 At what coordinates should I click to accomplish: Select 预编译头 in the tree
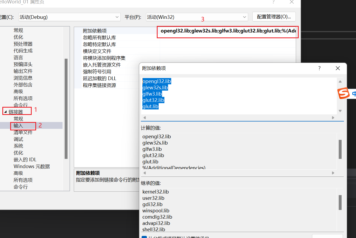click(23, 64)
